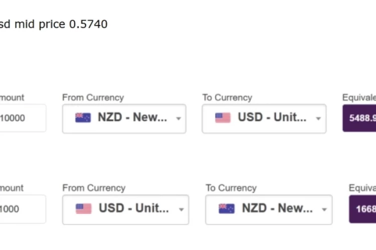Select the "NZD - New..." text in the lower To Currency box
Image resolution: width=376 pixels, height=250 pixels.
[x=277, y=208]
